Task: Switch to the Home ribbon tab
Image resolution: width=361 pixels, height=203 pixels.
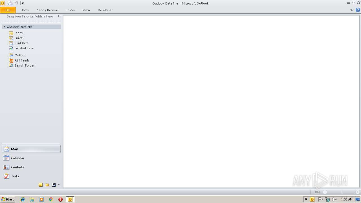Action: (25, 10)
